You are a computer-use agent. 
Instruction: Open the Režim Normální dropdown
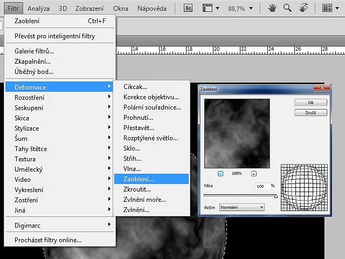242,207
